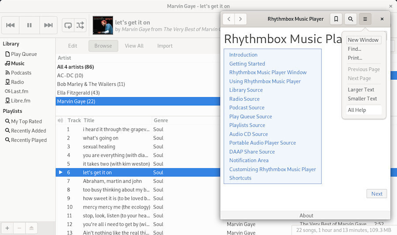Open Podcast Source help link

pos(247,108)
